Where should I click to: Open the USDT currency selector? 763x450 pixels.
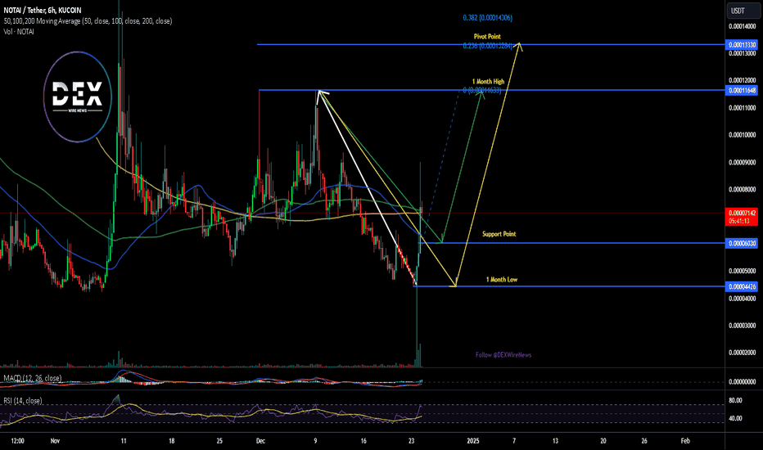coord(743,11)
